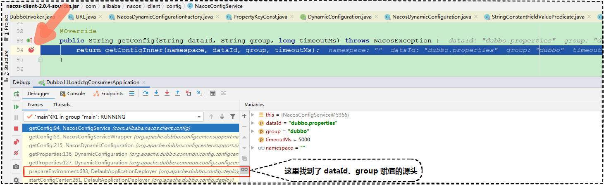Resume program with green play icon
This screenshot has height=185, width=604.
coord(16,107)
